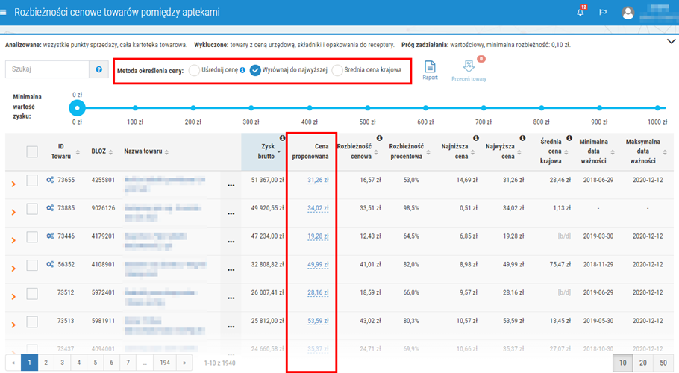Click proposed price 31,26 zł link
The height and width of the screenshot is (373, 679).
[318, 180]
